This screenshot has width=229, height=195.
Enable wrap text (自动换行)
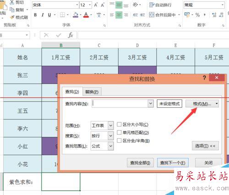tap(160, 5)
